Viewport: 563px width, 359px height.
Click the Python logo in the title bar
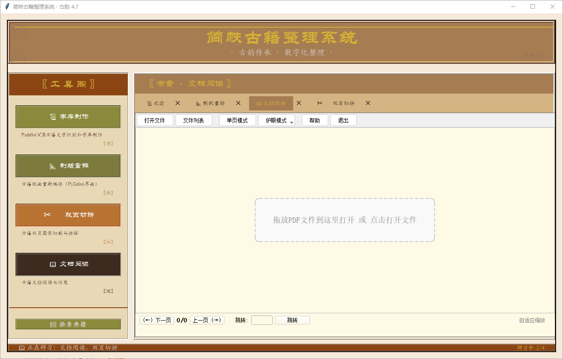pos(6,6)
